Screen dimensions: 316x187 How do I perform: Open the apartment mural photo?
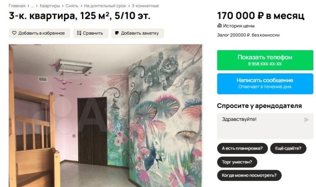pyautogui.click(x=106, y=116)
